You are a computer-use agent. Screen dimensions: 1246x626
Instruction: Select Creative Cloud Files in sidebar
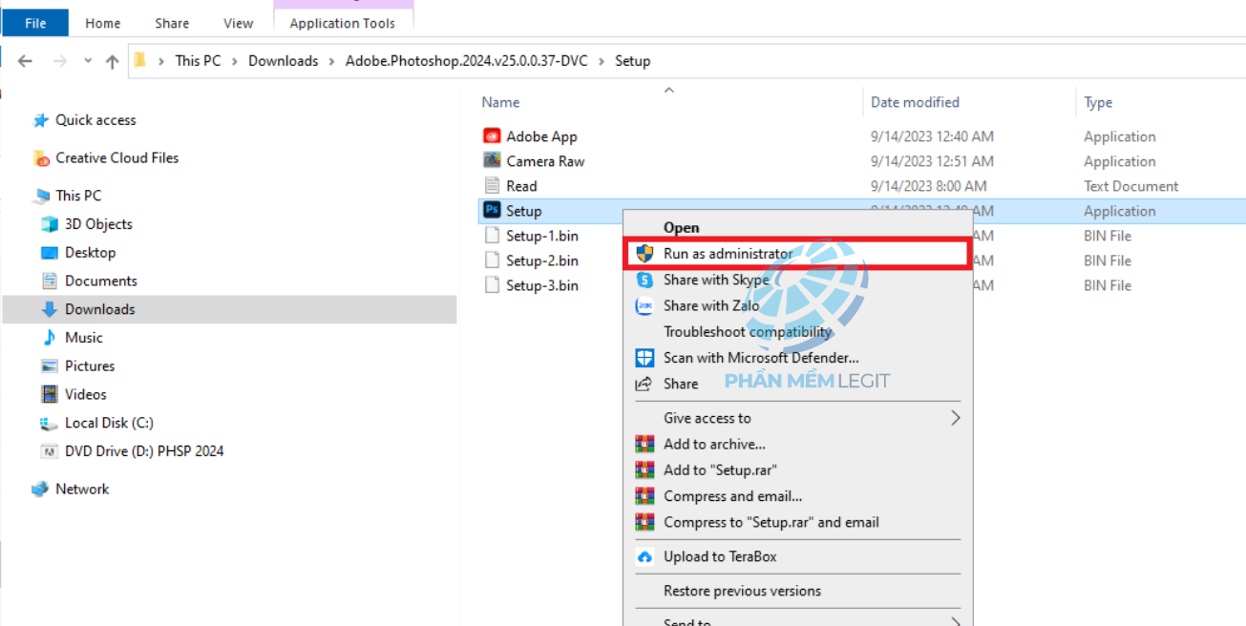116,157
